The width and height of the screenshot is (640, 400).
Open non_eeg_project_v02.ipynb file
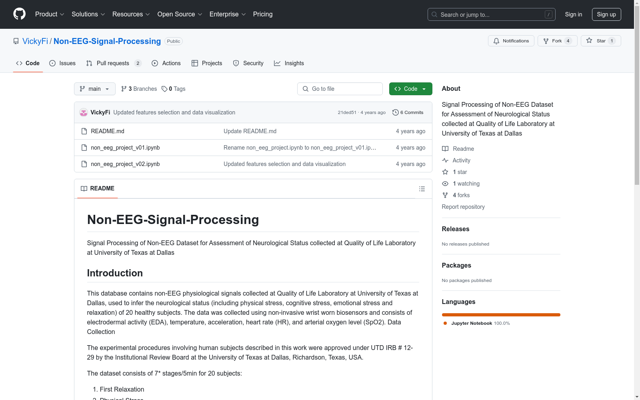pyautogui.click(x=125, y=164)
